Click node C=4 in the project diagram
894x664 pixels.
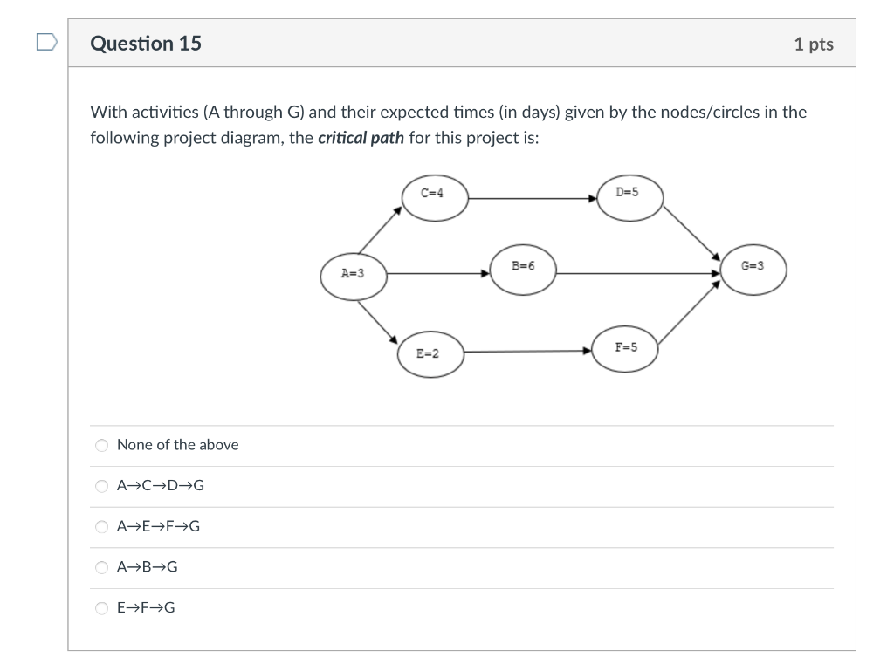point(433,197)
